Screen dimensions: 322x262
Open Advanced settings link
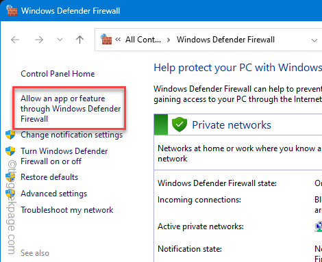coord(54,194)
